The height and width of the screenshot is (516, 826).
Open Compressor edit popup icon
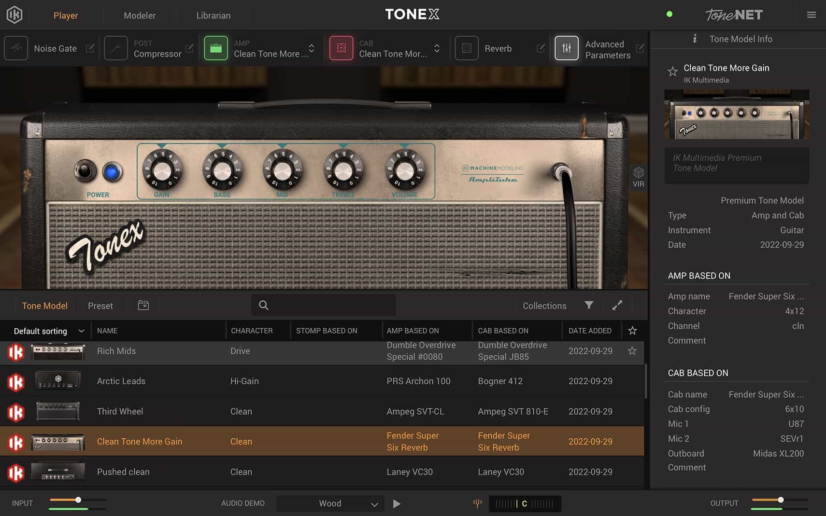click(x=189, y=48)
